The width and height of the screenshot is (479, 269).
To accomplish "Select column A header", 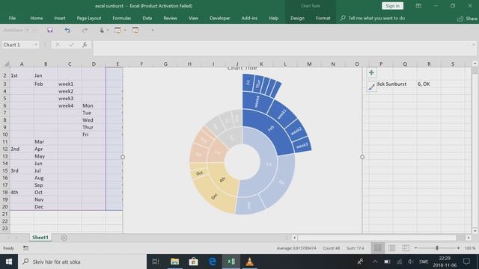I will click(22, 64).
